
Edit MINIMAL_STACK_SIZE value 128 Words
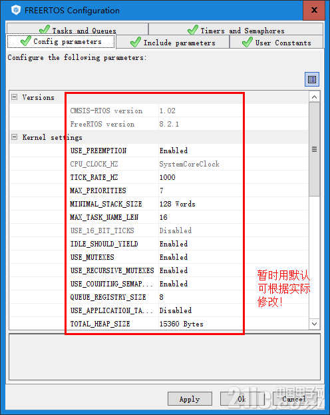tap(178, 204)
